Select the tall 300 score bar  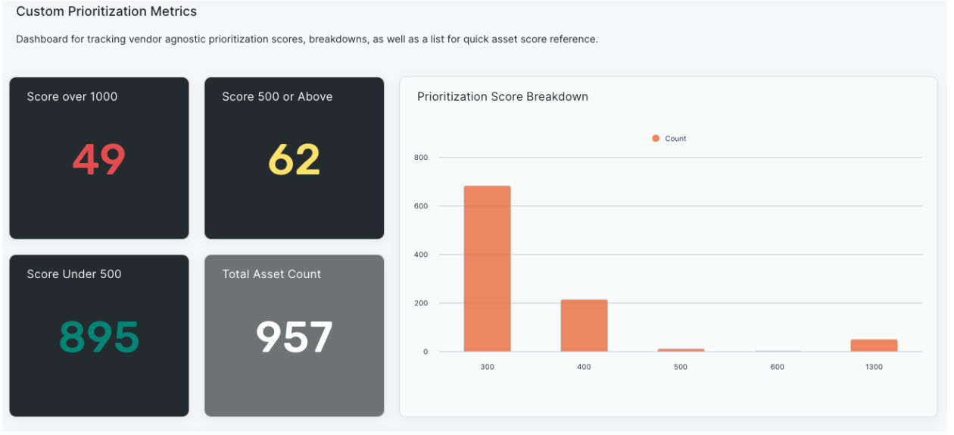pos(487,268)
